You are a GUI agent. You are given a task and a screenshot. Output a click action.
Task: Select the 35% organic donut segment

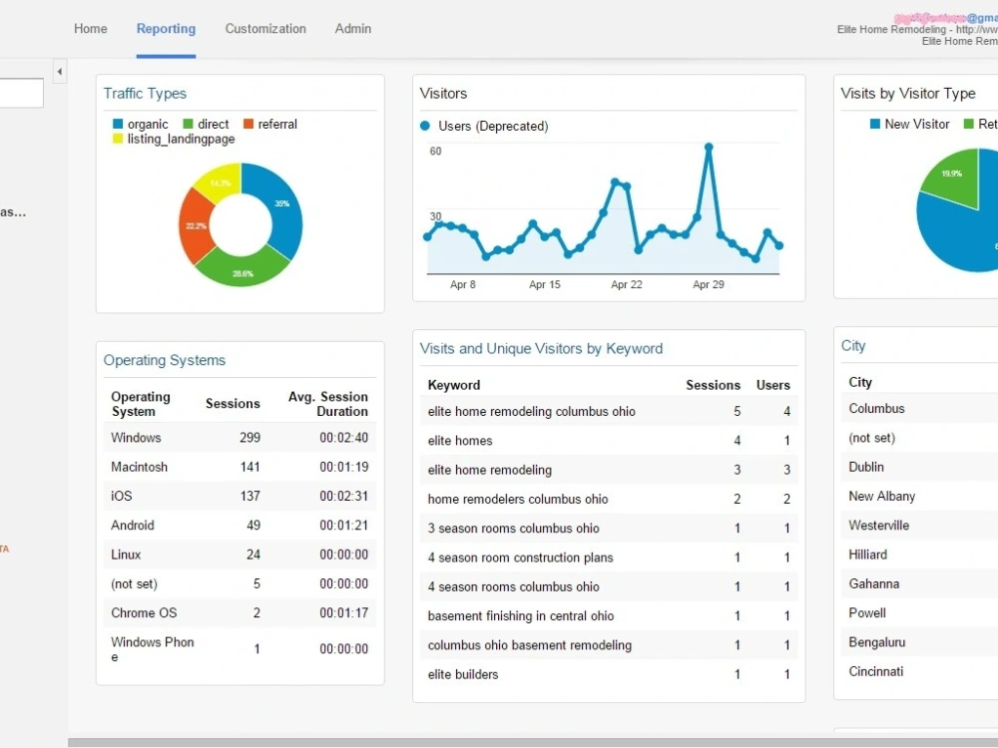coord(280,206)
